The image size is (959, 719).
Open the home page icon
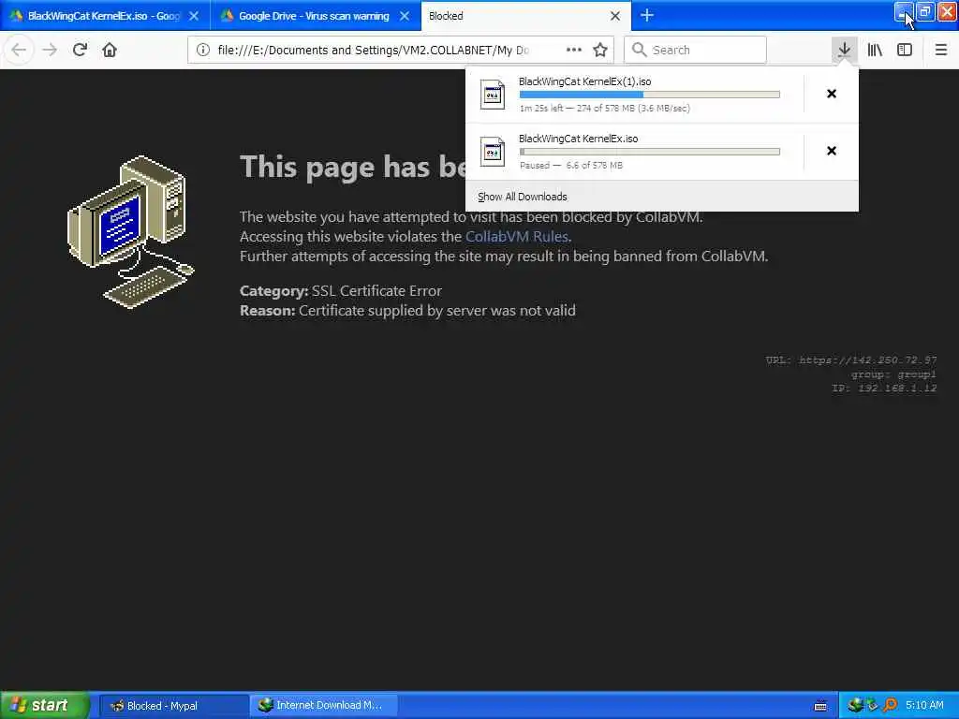(110, 50)
